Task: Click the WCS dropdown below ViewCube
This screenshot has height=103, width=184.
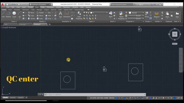Action: pyautogui.click(x=175, y=44)
